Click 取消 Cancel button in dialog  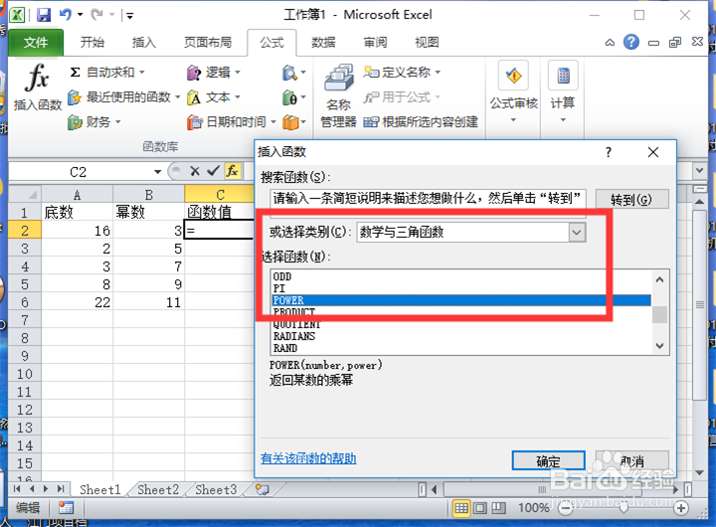coord(632,460)
